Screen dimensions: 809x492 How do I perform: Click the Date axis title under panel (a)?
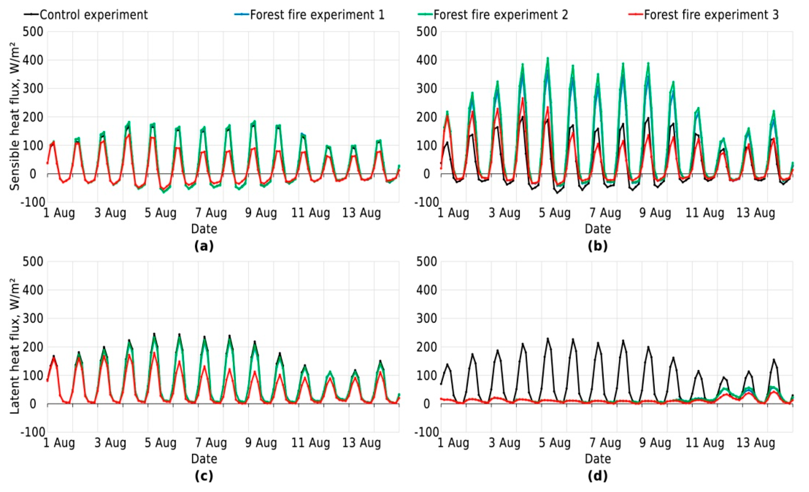pyautogui.click(x=204, y=229)
